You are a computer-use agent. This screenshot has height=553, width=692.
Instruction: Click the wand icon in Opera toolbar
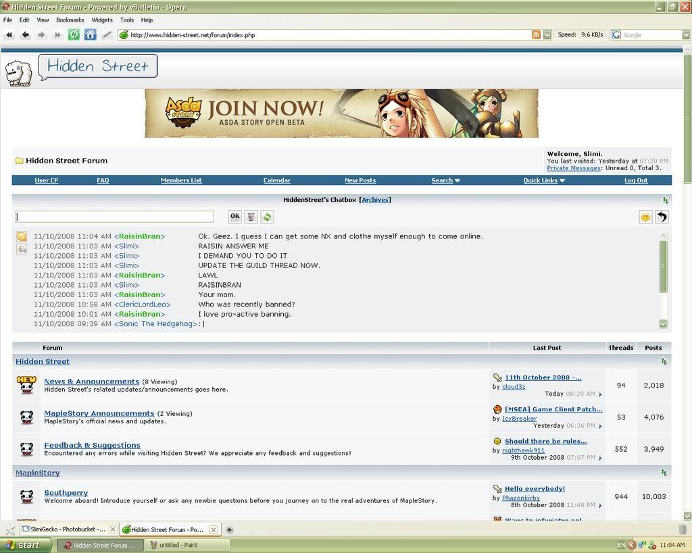106,35
